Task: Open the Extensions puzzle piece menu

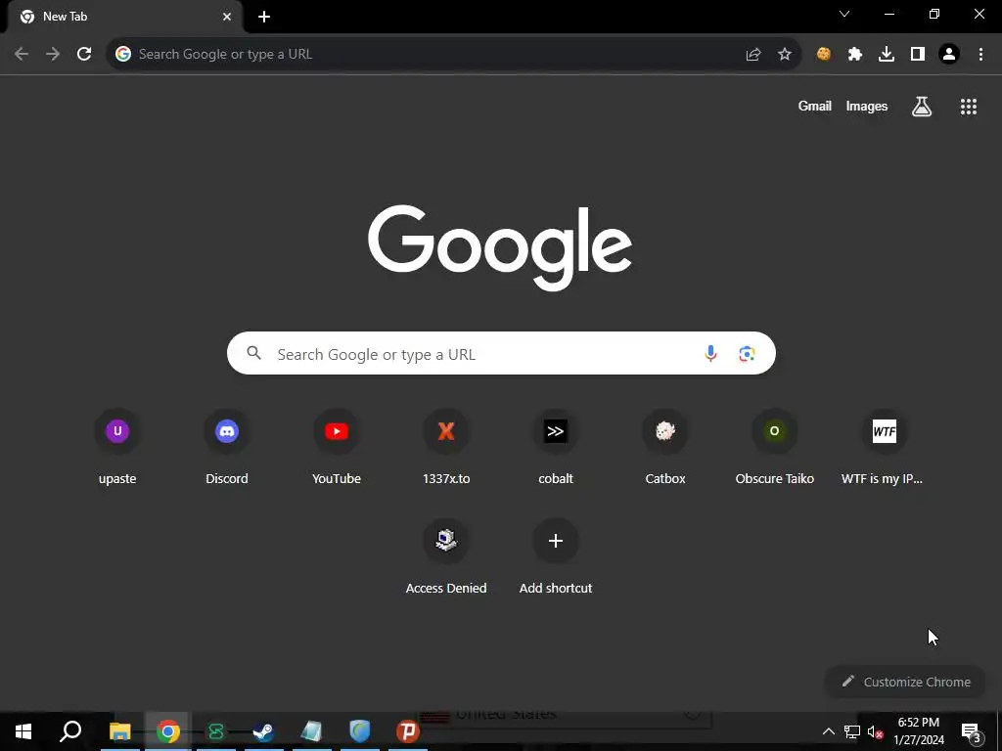Action: (x=855, y=55)
